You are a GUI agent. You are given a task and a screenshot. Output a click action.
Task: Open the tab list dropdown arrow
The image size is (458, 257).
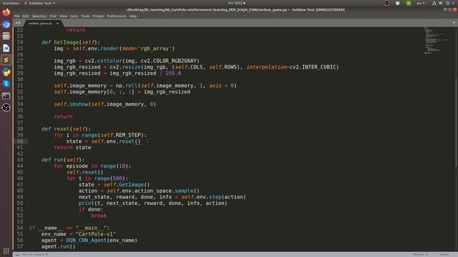pyautogui.click(x=454, y=23)
